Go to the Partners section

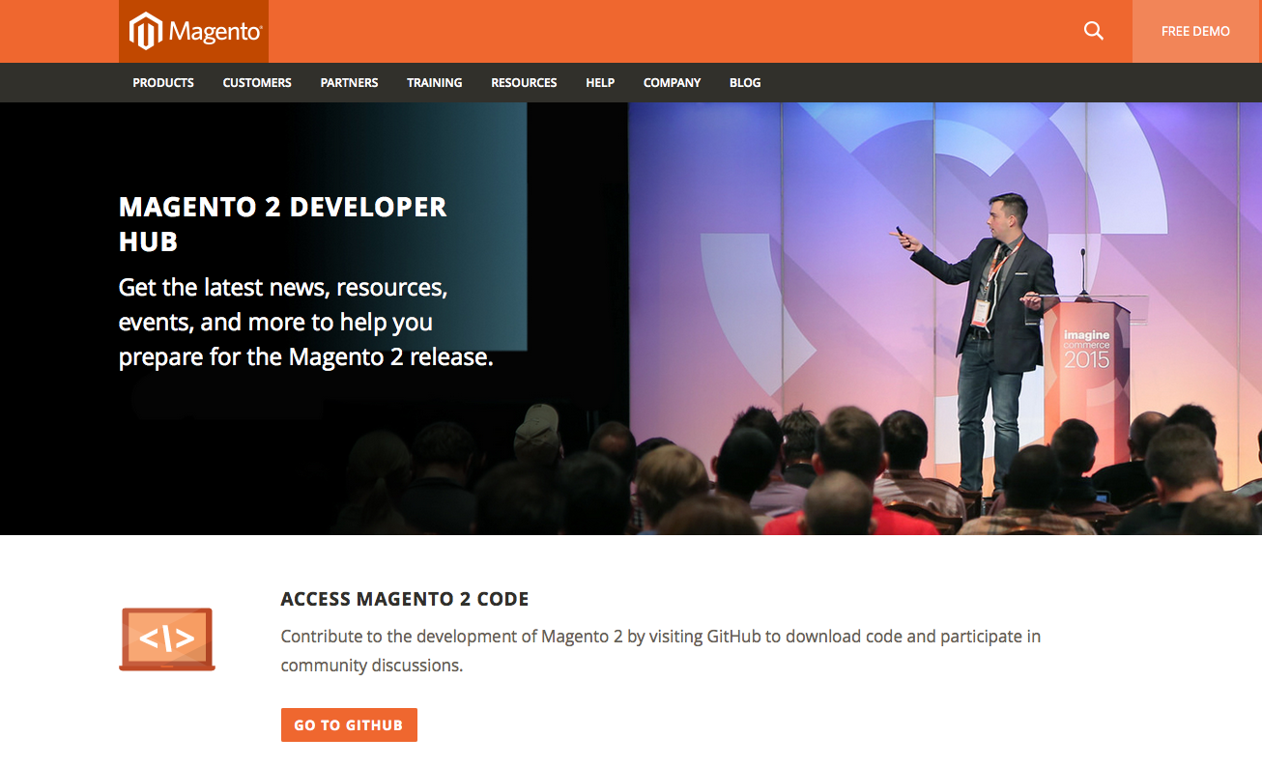(x=349, y=83)
